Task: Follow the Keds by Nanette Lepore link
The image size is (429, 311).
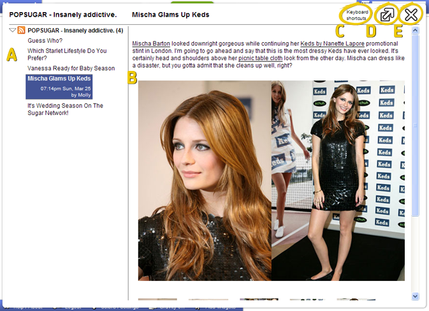Action: [332, 43]
